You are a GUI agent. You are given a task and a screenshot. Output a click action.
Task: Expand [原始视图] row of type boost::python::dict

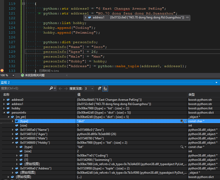click(8, 177)
